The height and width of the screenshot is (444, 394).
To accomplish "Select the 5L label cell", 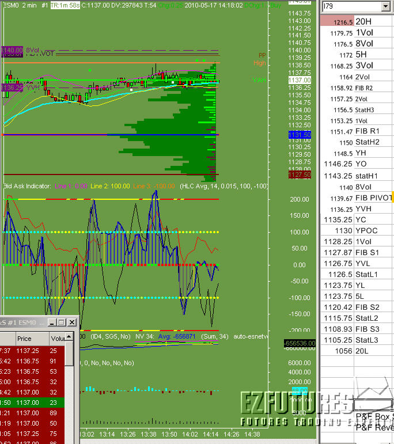I will click(373, 296).
